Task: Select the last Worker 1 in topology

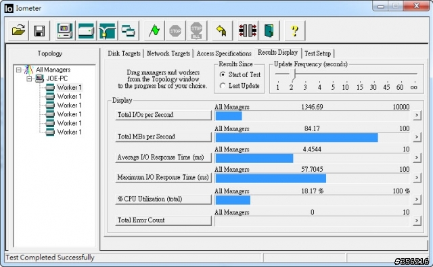Action: click(x=69, y=132)
